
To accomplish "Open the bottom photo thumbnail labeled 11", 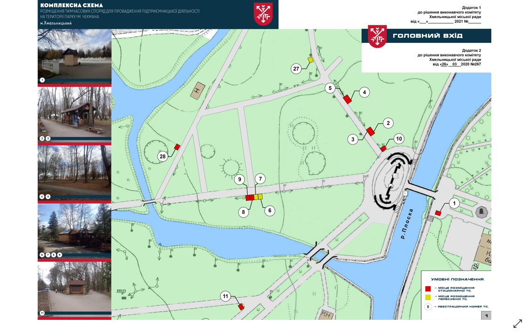I will 74,289.
